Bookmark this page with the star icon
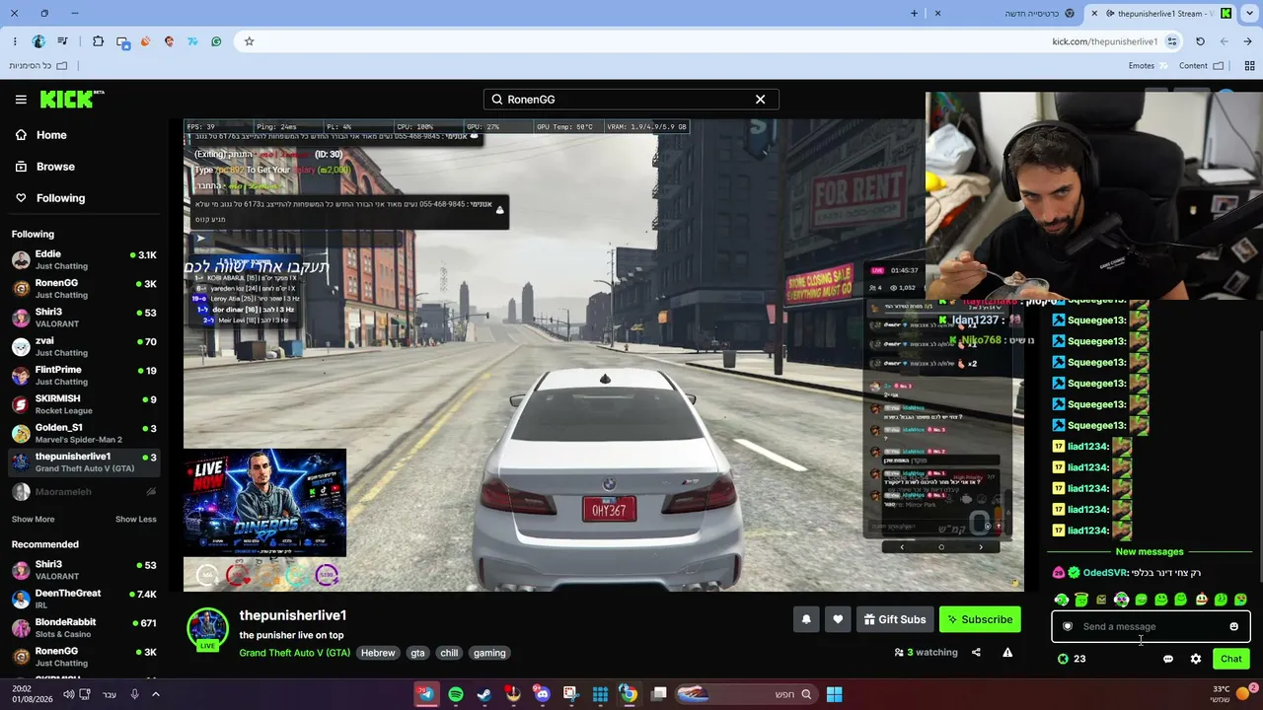The image size is (1263, 710). pyautogui.click(x=249, y=41)
